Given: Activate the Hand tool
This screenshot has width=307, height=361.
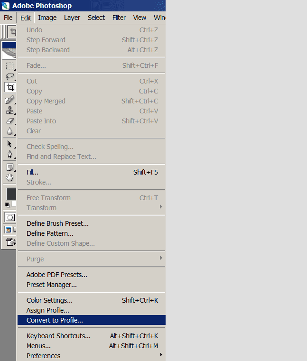Looking at the screenshot, I should (9, 177).
